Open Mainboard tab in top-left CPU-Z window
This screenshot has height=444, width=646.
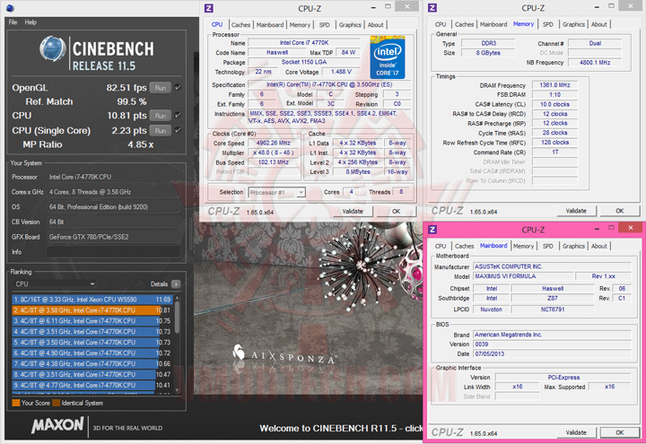coord(270,25)
